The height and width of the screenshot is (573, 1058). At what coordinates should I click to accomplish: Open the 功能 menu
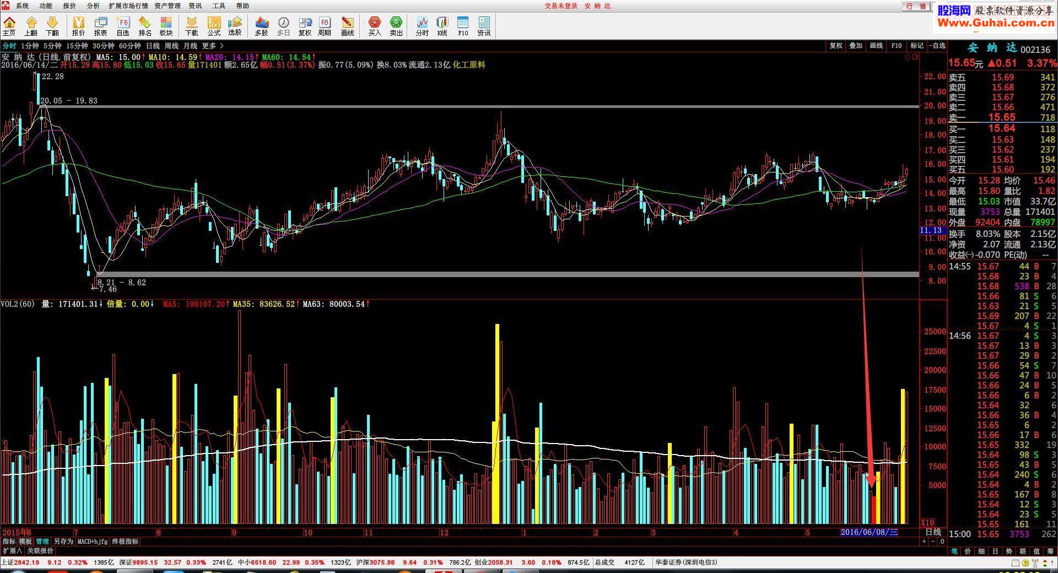pyautogui.click(x=46, y=6)
